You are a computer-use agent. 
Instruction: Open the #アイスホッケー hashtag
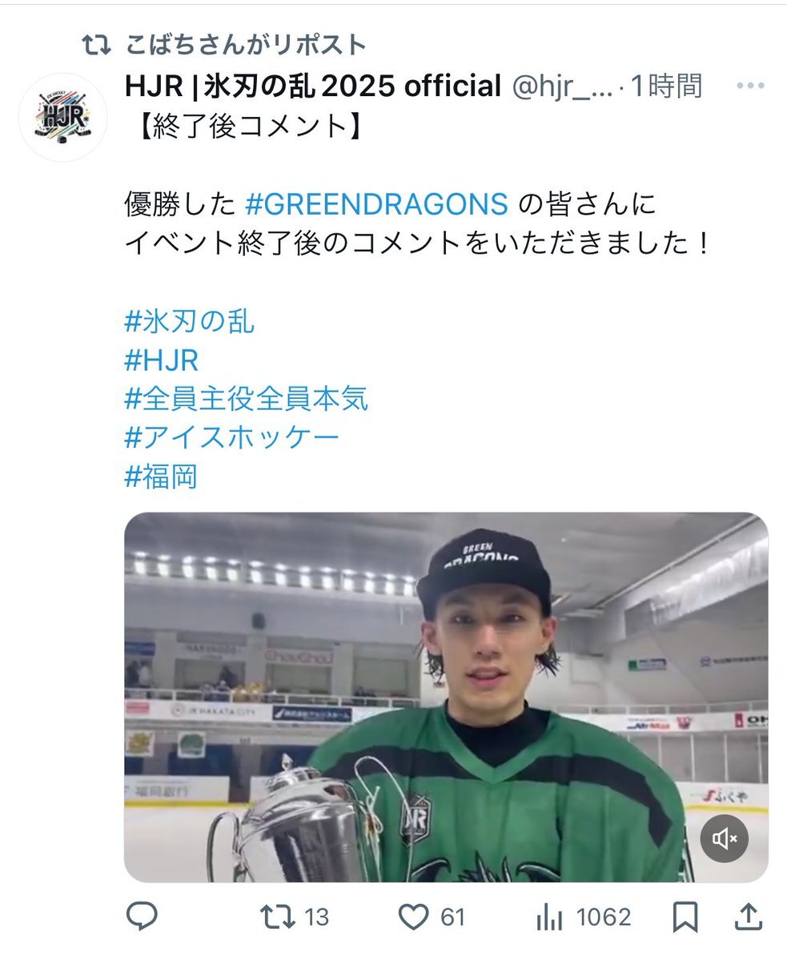tap(232, 438)
